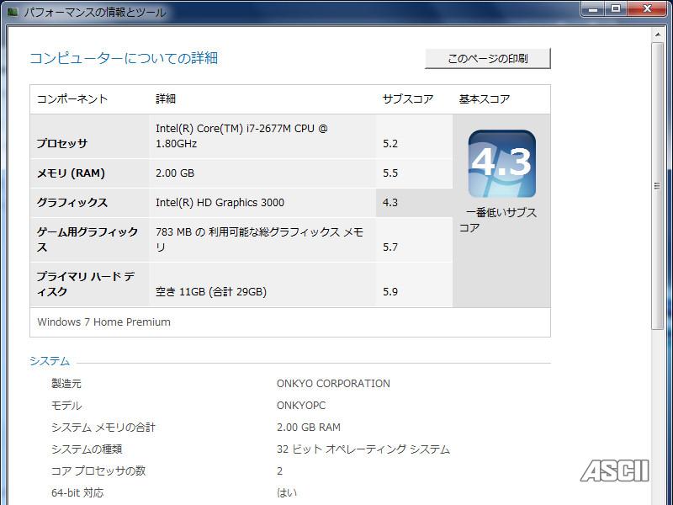Click the 2.00 GB RAM value
The image size is (673, 505).
(309, 428)
